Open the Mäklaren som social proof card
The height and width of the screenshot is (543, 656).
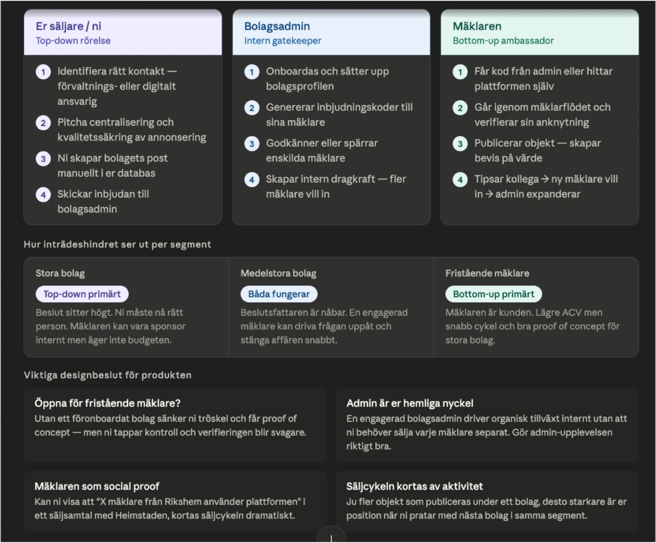coord(175,501)
